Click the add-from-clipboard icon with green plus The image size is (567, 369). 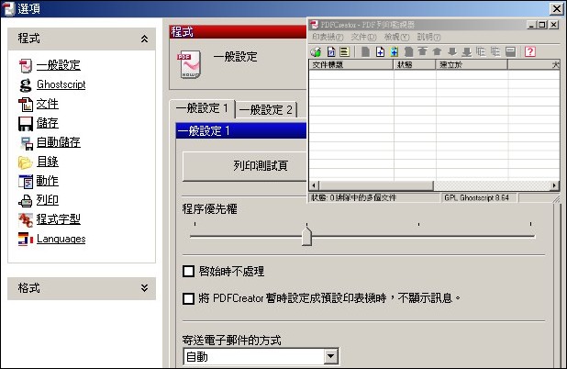point(395,52)
